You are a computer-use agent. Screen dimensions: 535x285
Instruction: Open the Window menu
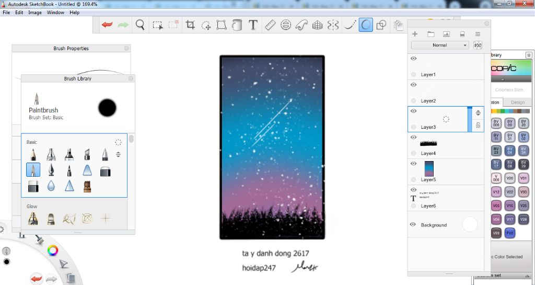click(x=55, y=12)
